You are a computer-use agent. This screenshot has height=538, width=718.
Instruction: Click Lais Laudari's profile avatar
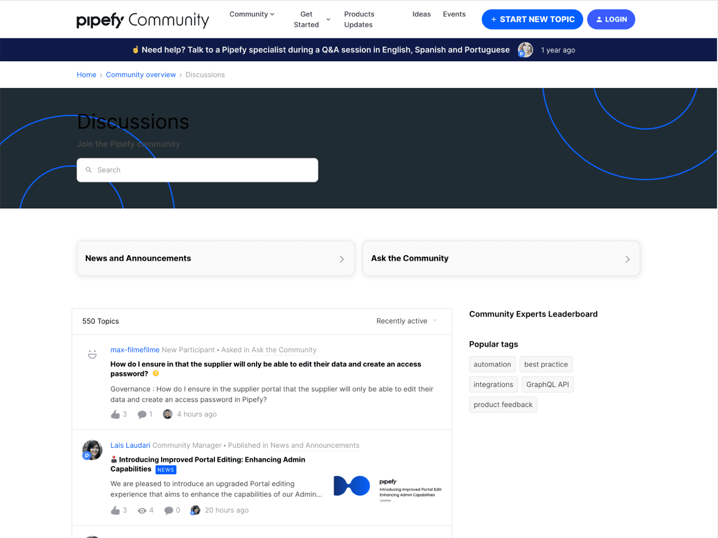[x=92, y=450]
